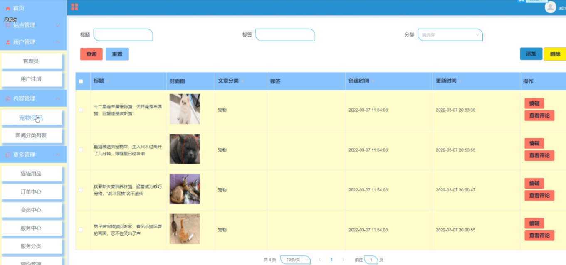Toggle the select-all header checkbox
The width and height of the screenshot is (566, 265).
[81, 81]
